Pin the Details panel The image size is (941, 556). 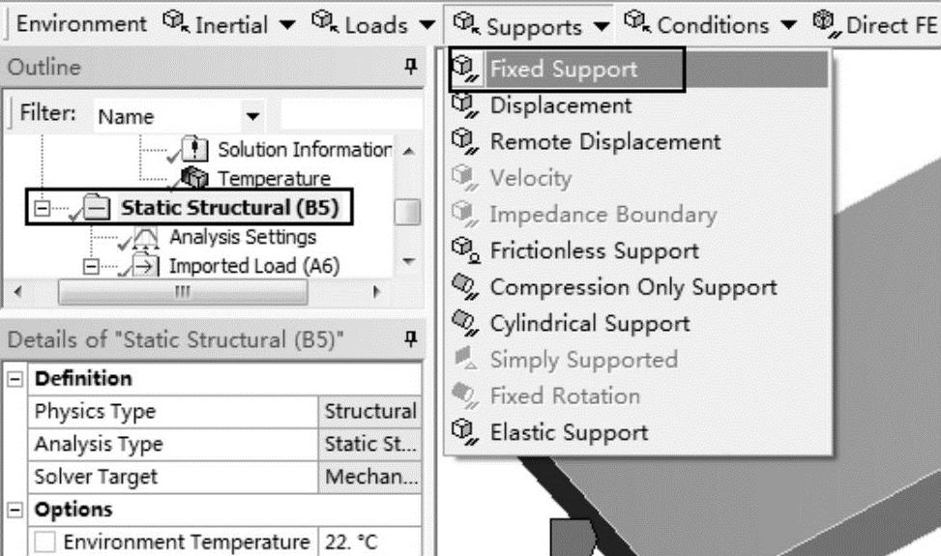pos(410,338)
